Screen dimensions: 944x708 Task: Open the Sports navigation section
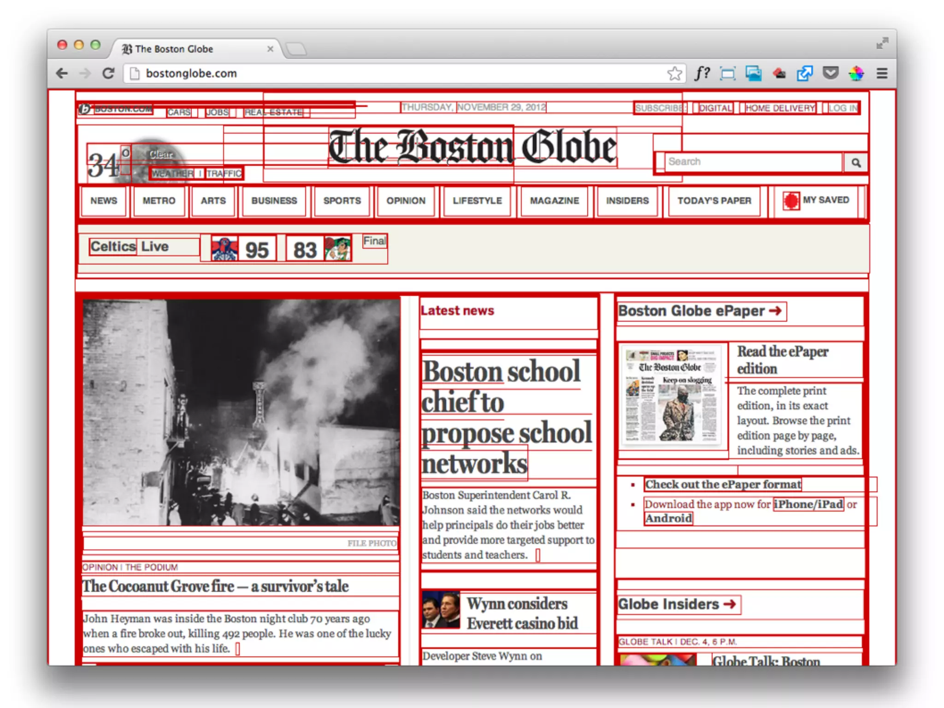(342, 201)
